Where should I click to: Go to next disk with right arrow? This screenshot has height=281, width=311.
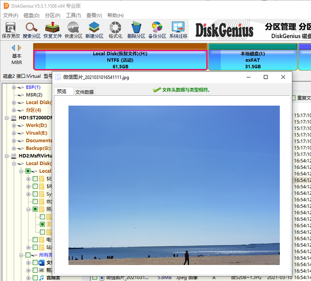click(x=19, y=48)
